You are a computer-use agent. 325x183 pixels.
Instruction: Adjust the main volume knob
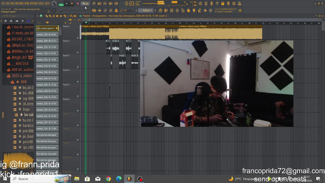point(54,4)
